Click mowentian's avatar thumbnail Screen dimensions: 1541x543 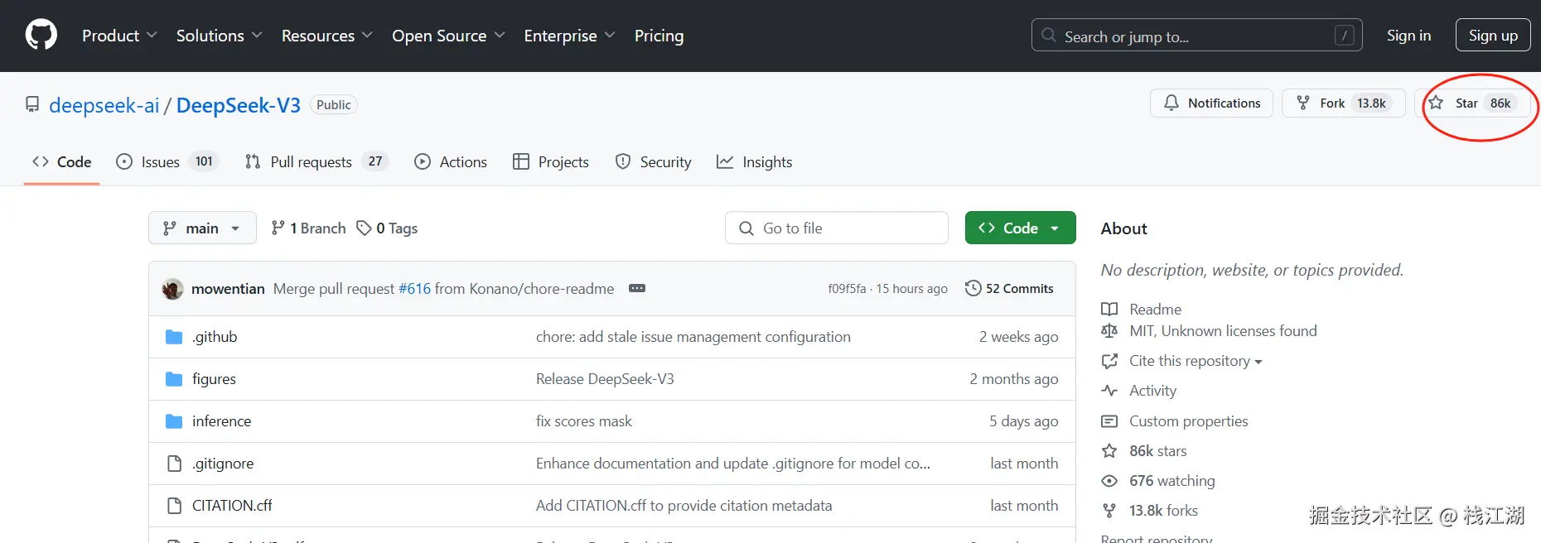pyautogui.click(x=172, y=289)
